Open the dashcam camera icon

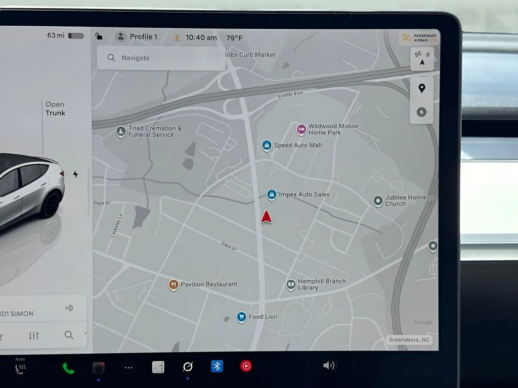point(99,368)
